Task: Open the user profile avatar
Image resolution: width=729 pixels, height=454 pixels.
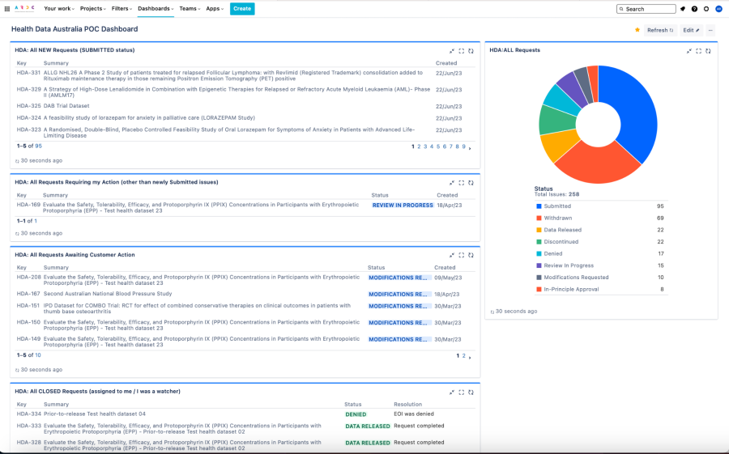Action: 718,9
